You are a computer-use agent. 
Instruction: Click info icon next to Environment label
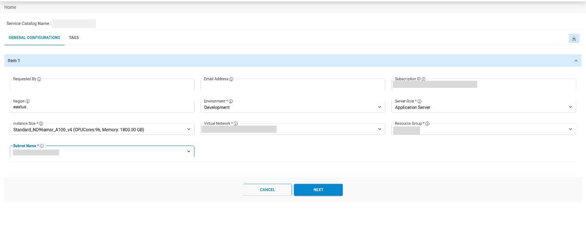pos(231,101)
